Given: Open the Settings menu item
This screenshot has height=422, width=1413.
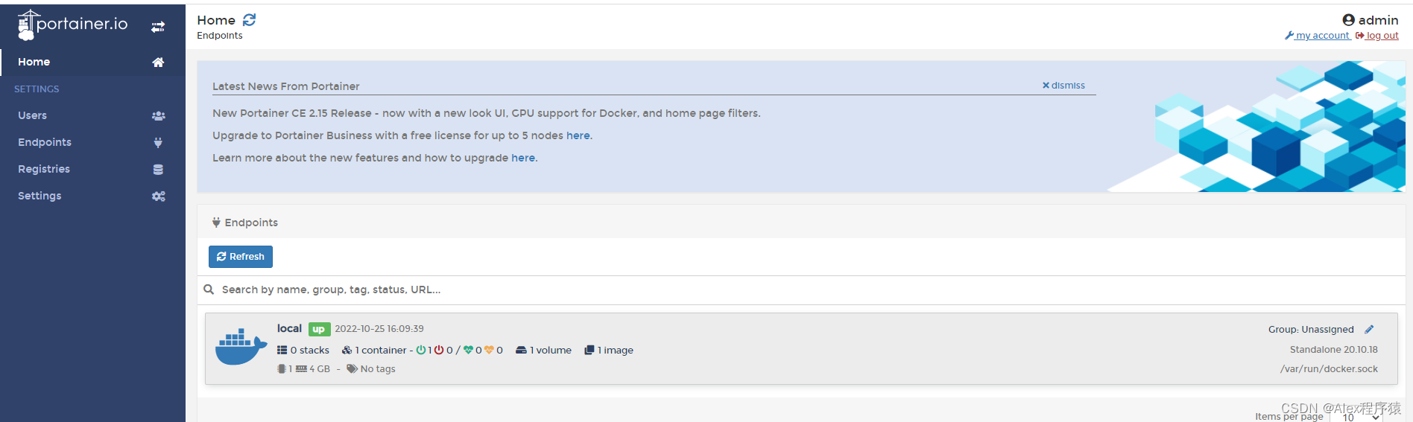Looking at the screenshot, I should (92, 196).
